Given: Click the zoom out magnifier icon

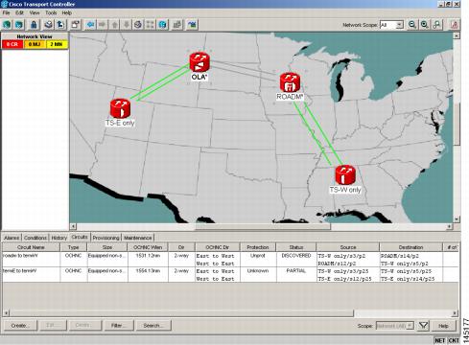Looking at the screenshot, I should click(412, 25).
